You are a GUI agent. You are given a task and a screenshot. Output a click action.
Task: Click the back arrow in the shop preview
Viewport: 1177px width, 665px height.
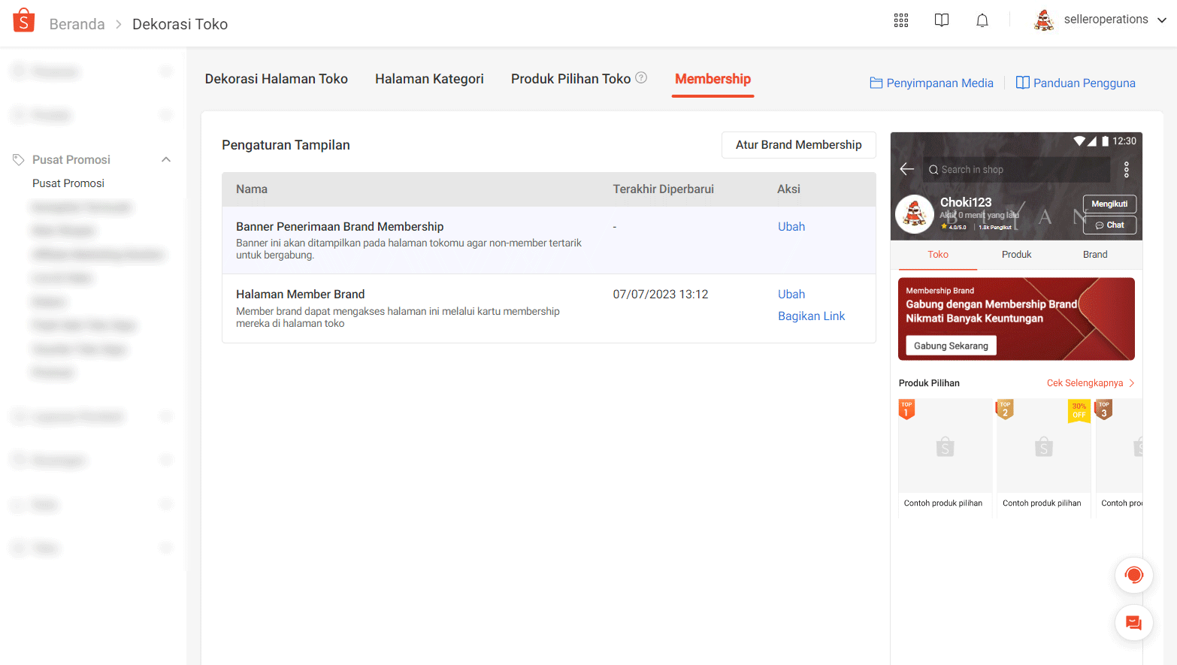[907, 170]
